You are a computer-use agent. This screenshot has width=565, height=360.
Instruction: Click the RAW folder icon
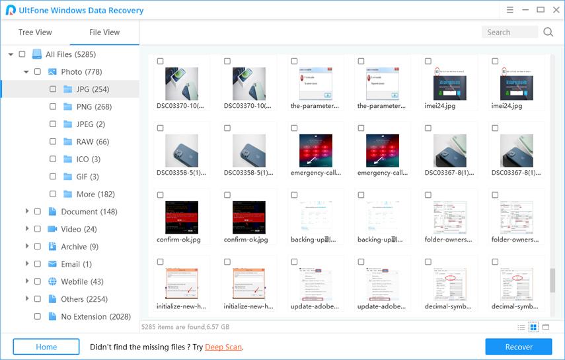(68, 142)
